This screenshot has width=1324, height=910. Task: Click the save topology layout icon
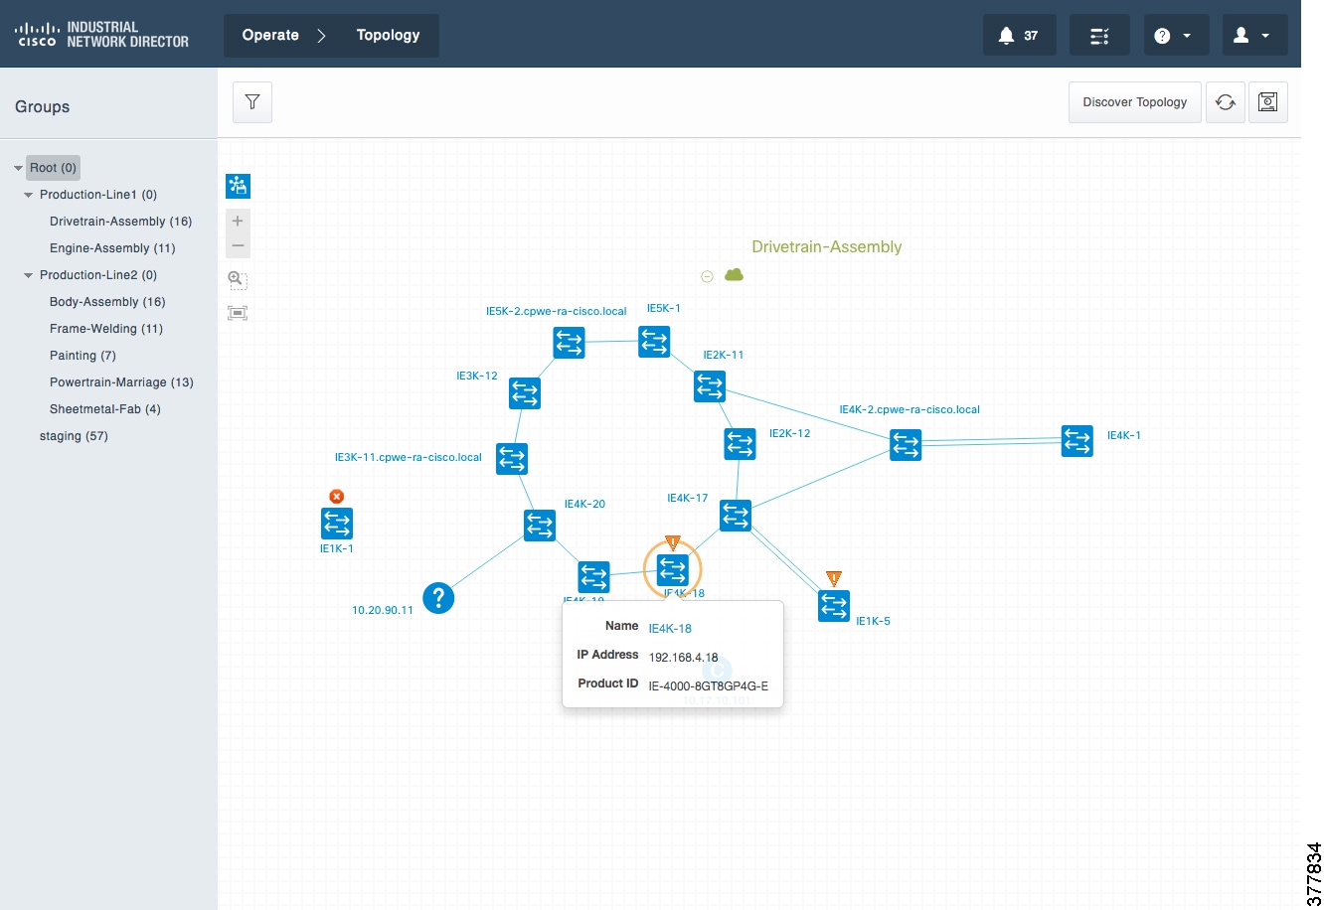(x=1268, y=102)
